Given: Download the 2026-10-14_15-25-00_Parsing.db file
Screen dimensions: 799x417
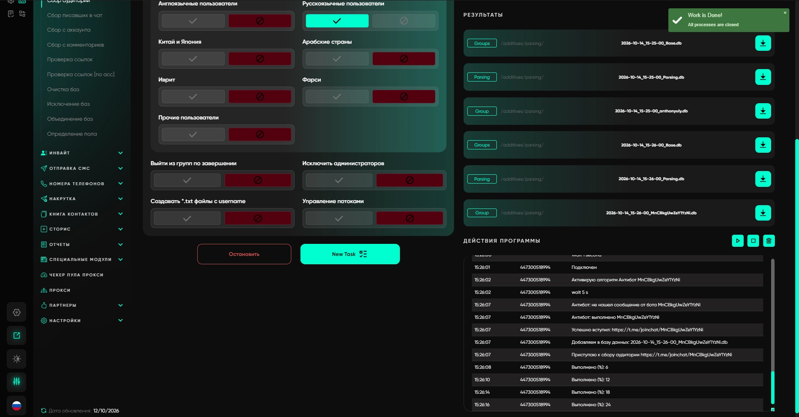Looking at the screenshot, I should tap(763, 77).
